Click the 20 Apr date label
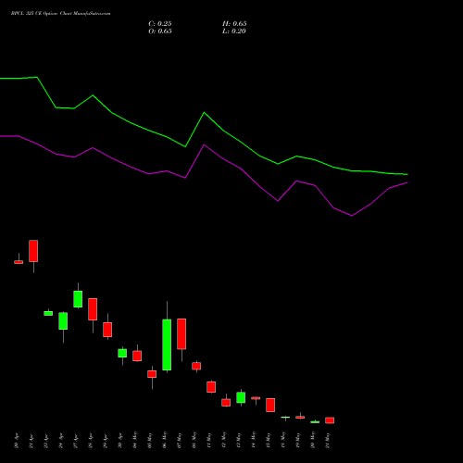The width and height of the screenshot is (463, 463). [x=17, y=442]
